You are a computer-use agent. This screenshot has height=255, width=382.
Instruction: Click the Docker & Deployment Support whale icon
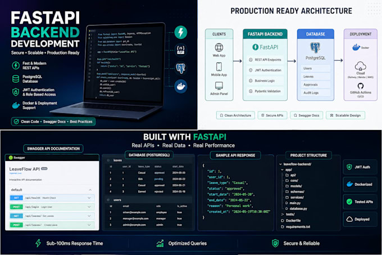pos(16,105)
